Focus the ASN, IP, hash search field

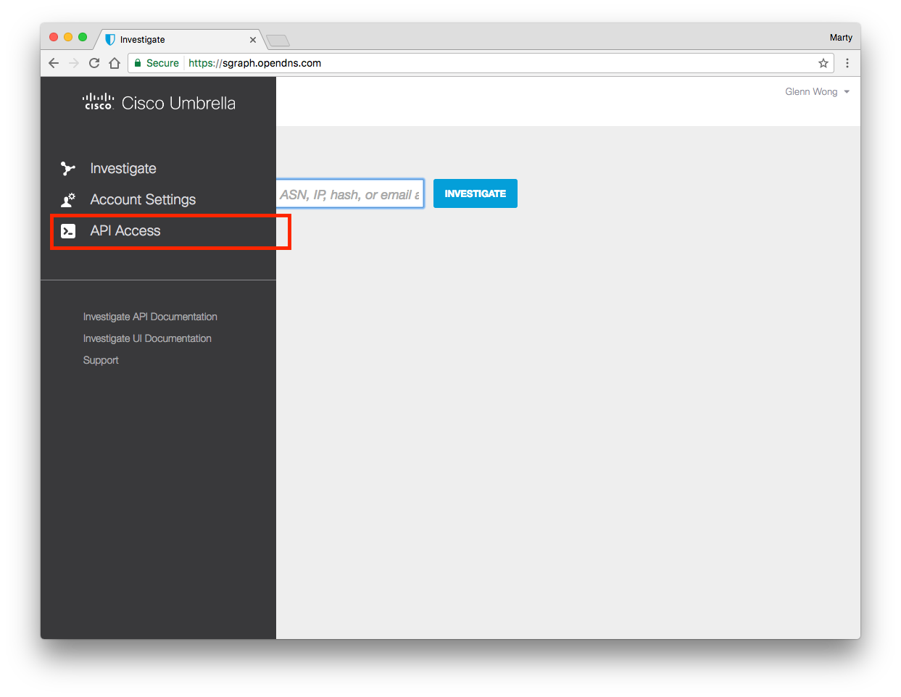click(349, 194)
